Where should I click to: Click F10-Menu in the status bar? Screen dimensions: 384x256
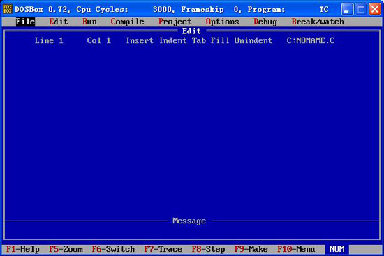296,249
